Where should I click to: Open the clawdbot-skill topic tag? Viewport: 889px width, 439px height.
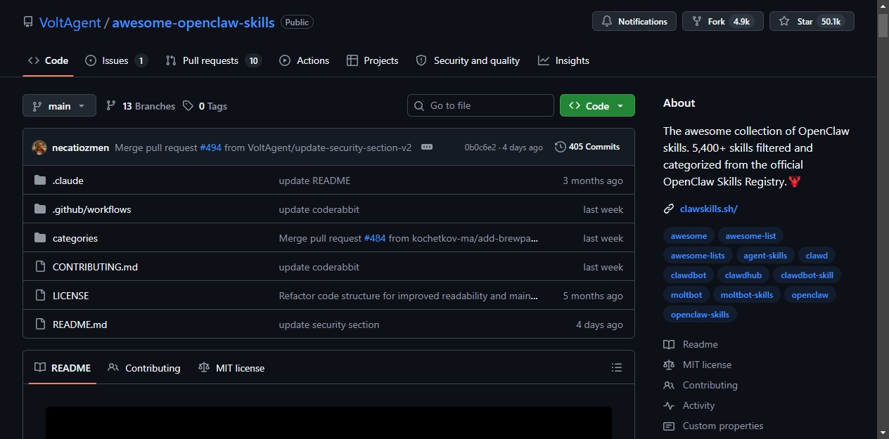coord(807,275)
